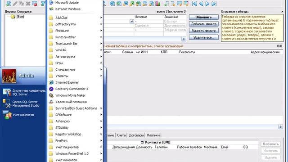The height and width of the screenshot is (162, 288).
Task: Close the Описание таблицы panel
Action: [282, 12]
